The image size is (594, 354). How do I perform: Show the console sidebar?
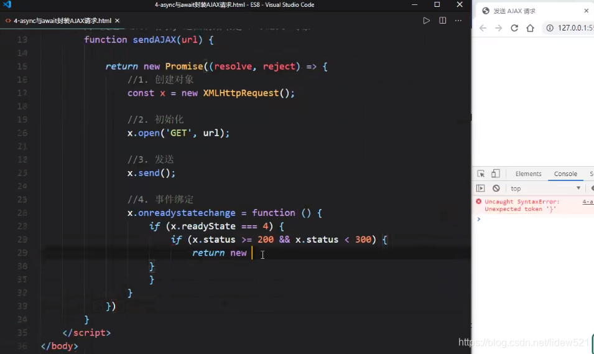[x=480, y=189]
